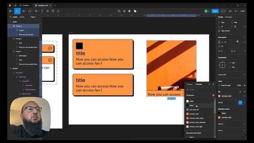Image resolution: width=254 pixels, height=143 pixels.
Task: Select the Text tool
Action: [x=42, y=11]
